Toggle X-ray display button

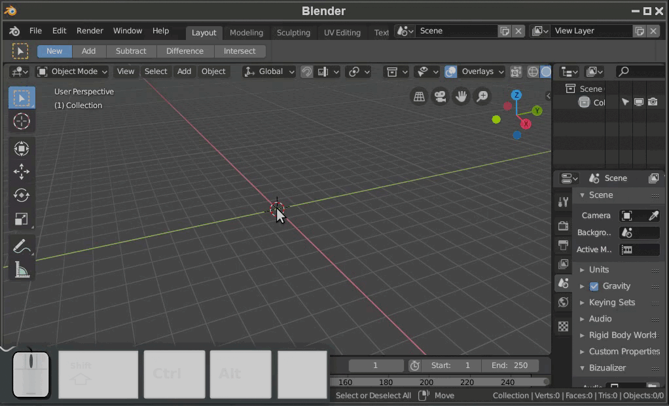click(516, 72)
